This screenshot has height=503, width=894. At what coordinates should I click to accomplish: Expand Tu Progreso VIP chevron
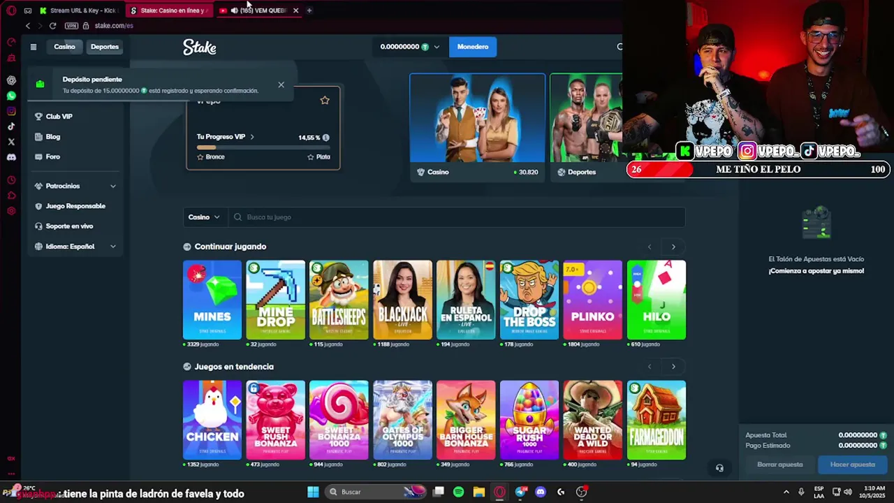[252, 138]
